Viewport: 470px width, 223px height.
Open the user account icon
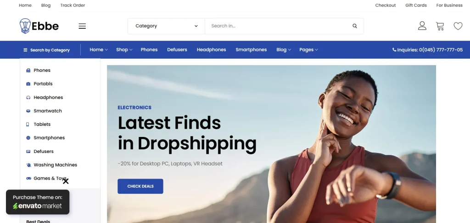click(422, 26)
